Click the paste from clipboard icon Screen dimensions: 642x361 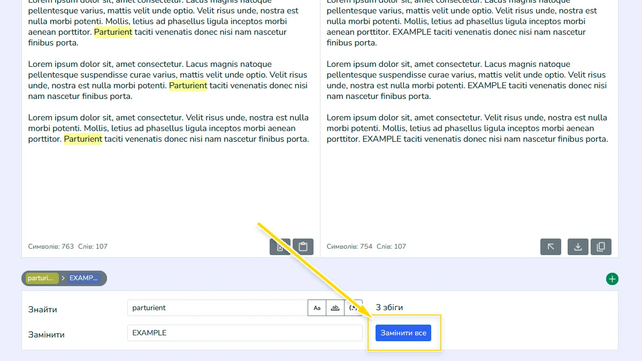pos(303,247)
